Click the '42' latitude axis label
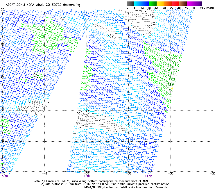 [2, 140]
